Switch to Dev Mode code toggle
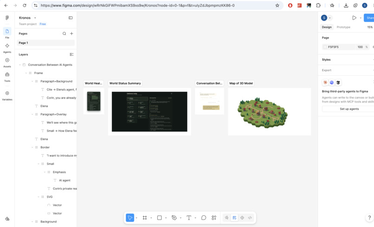 pyautogui.click(x=250, y=218)
